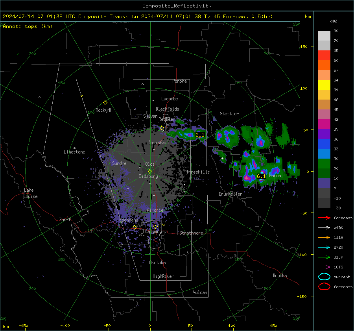Click the Blackfalds city label

(x=167, y=109)
